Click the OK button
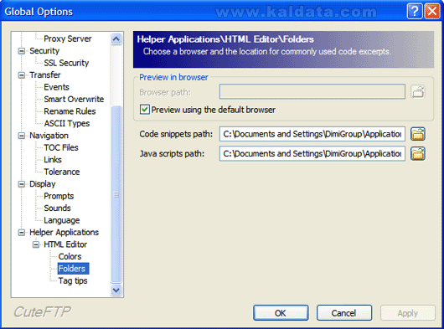 (x=281, y=313)
